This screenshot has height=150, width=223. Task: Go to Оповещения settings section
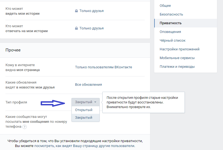[186, 32]
